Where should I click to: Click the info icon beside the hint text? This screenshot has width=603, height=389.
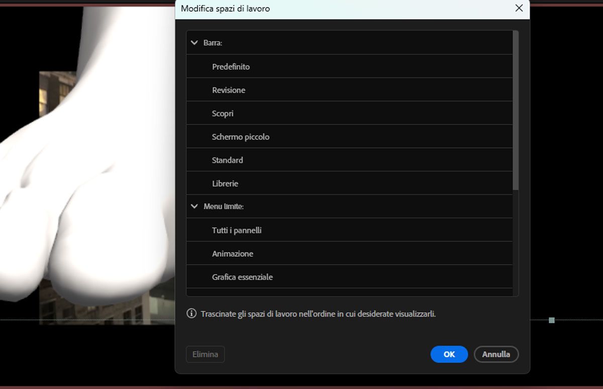(x=191, y=314)
